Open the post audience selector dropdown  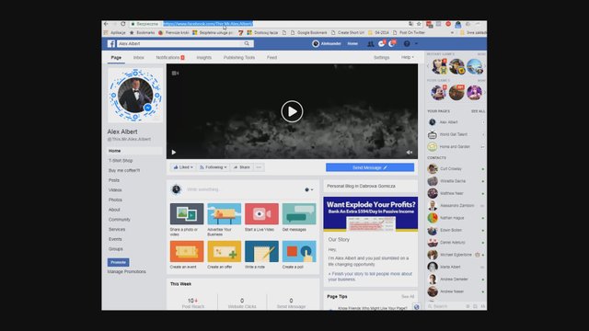pyautogui.click(x=309, y=189)
